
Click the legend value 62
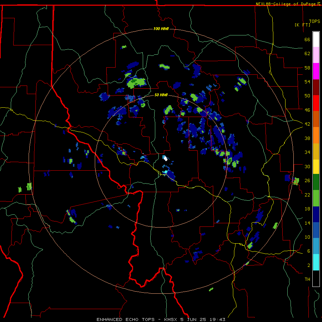(307, 54)
